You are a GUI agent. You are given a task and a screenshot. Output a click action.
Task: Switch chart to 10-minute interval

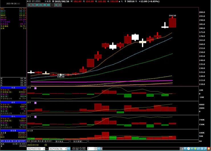click(37, 5)
